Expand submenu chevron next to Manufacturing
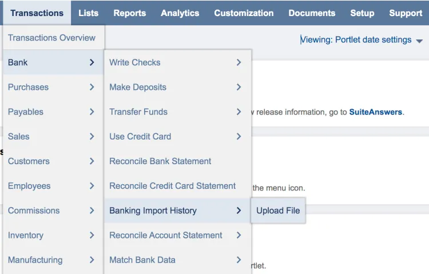Image resolution: width=429 pixels, height=274 pixels. point(92,260)
